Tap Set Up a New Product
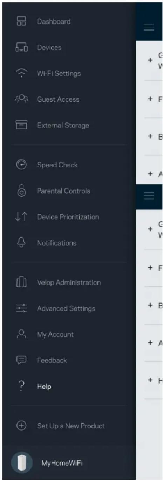This screenshot has width=163, height=480. 71,426
